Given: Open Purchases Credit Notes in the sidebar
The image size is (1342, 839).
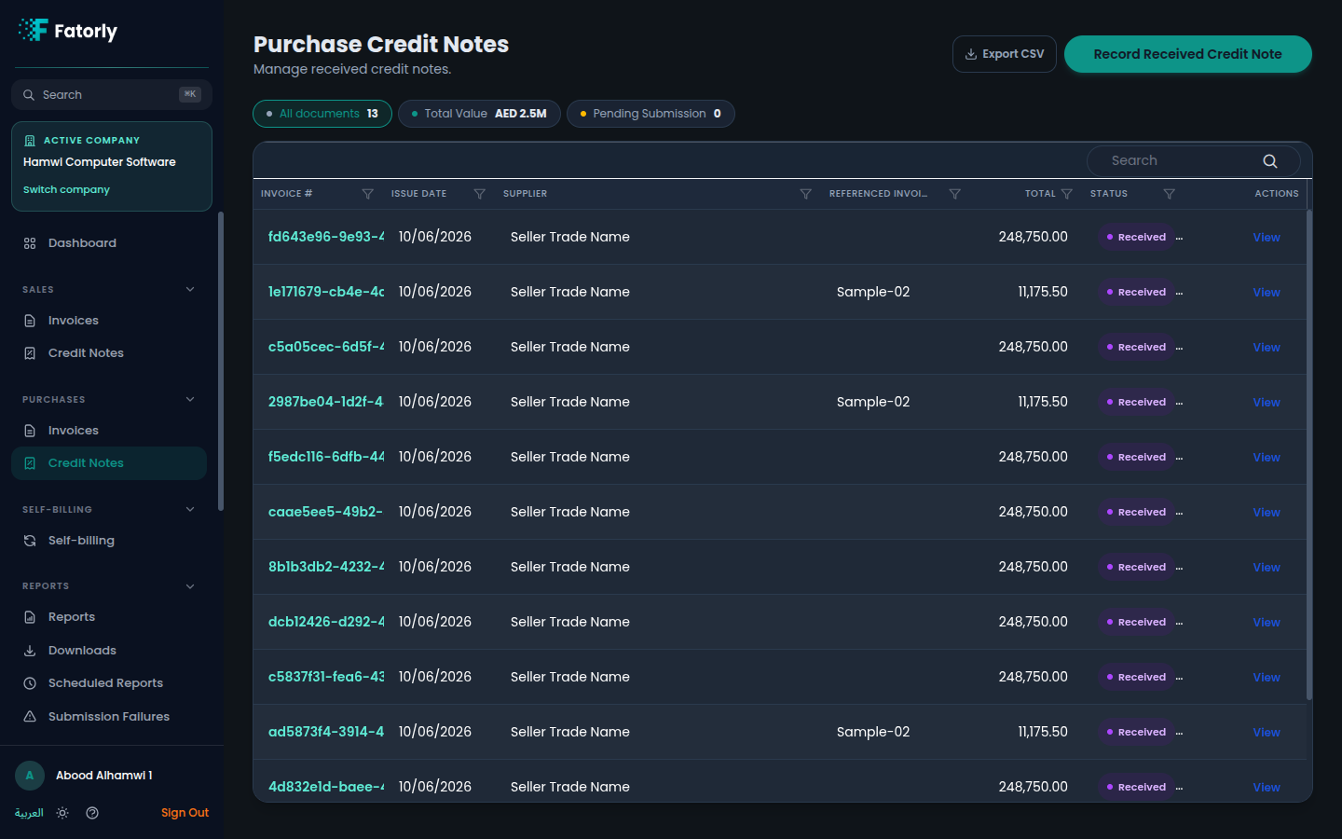Looking at the screenshot, I should (109, 463).
